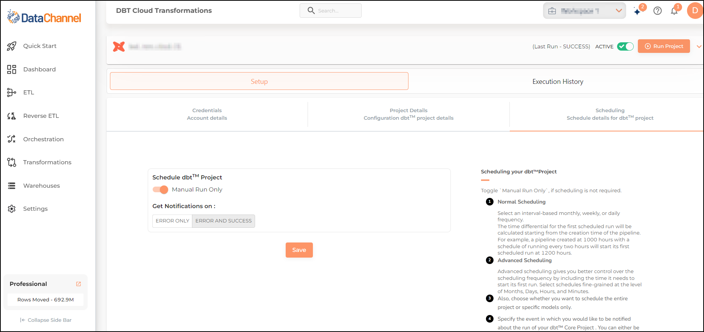Open Dashboard menu item
The width and height of the screenshot is (704, 332).
click(x=39, y=69)
